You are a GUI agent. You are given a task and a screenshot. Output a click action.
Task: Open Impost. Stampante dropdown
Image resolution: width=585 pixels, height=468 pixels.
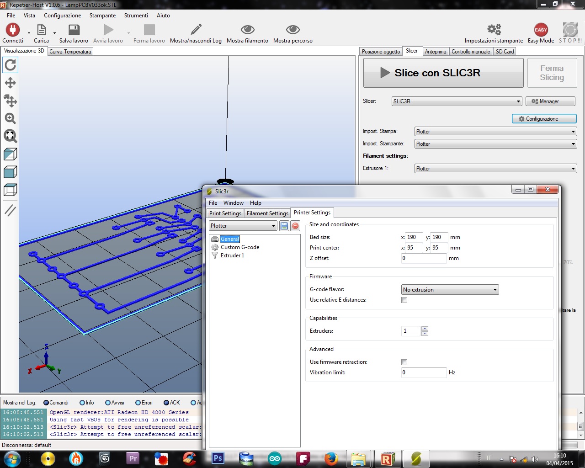tap(495, 144)
